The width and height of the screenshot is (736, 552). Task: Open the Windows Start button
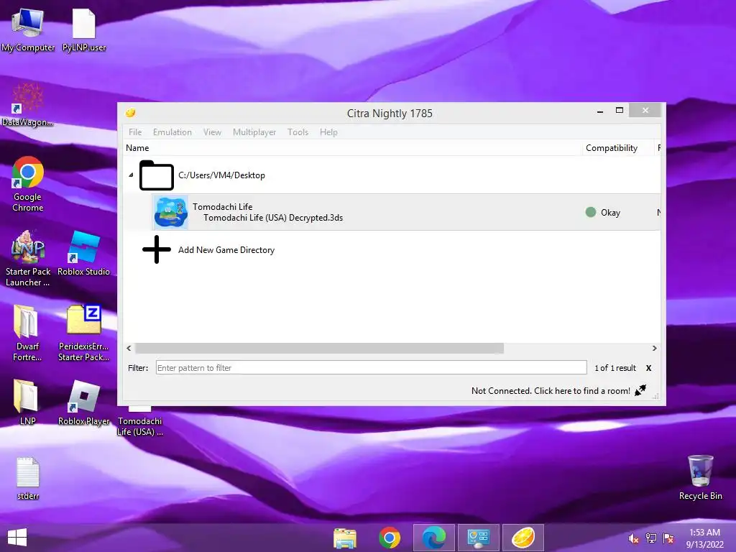coord(17,538)
